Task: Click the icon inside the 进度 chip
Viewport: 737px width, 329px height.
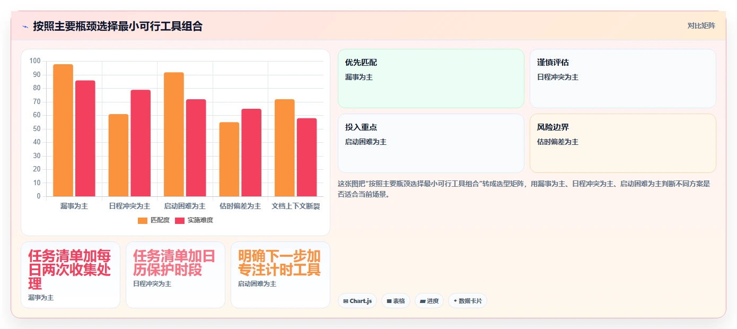Action: [x=423, y=301]
